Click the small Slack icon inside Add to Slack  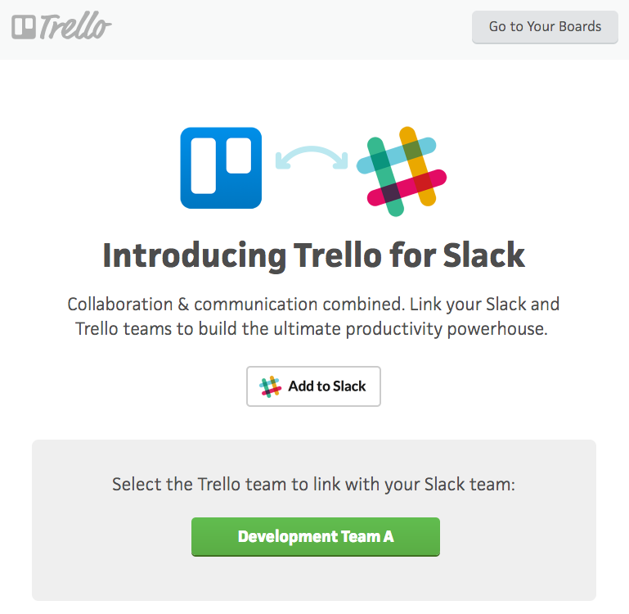click(270, 386)
